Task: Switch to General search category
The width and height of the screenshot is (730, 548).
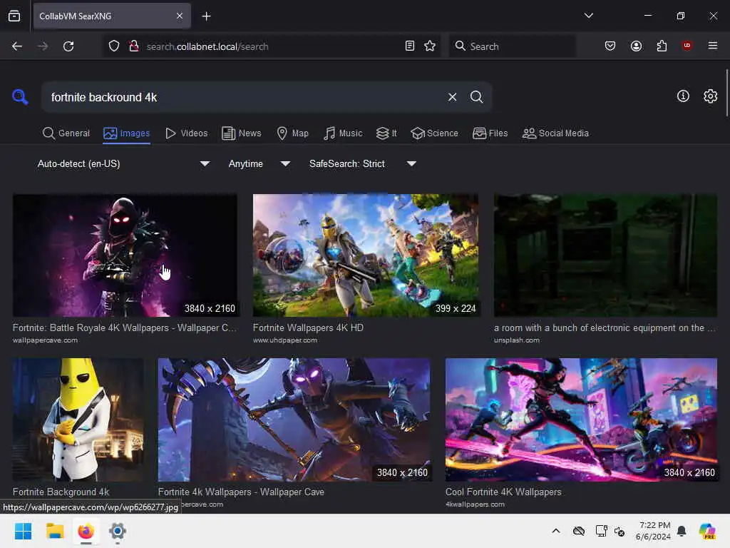Action: pyautogui.click(x=66, y=133)
